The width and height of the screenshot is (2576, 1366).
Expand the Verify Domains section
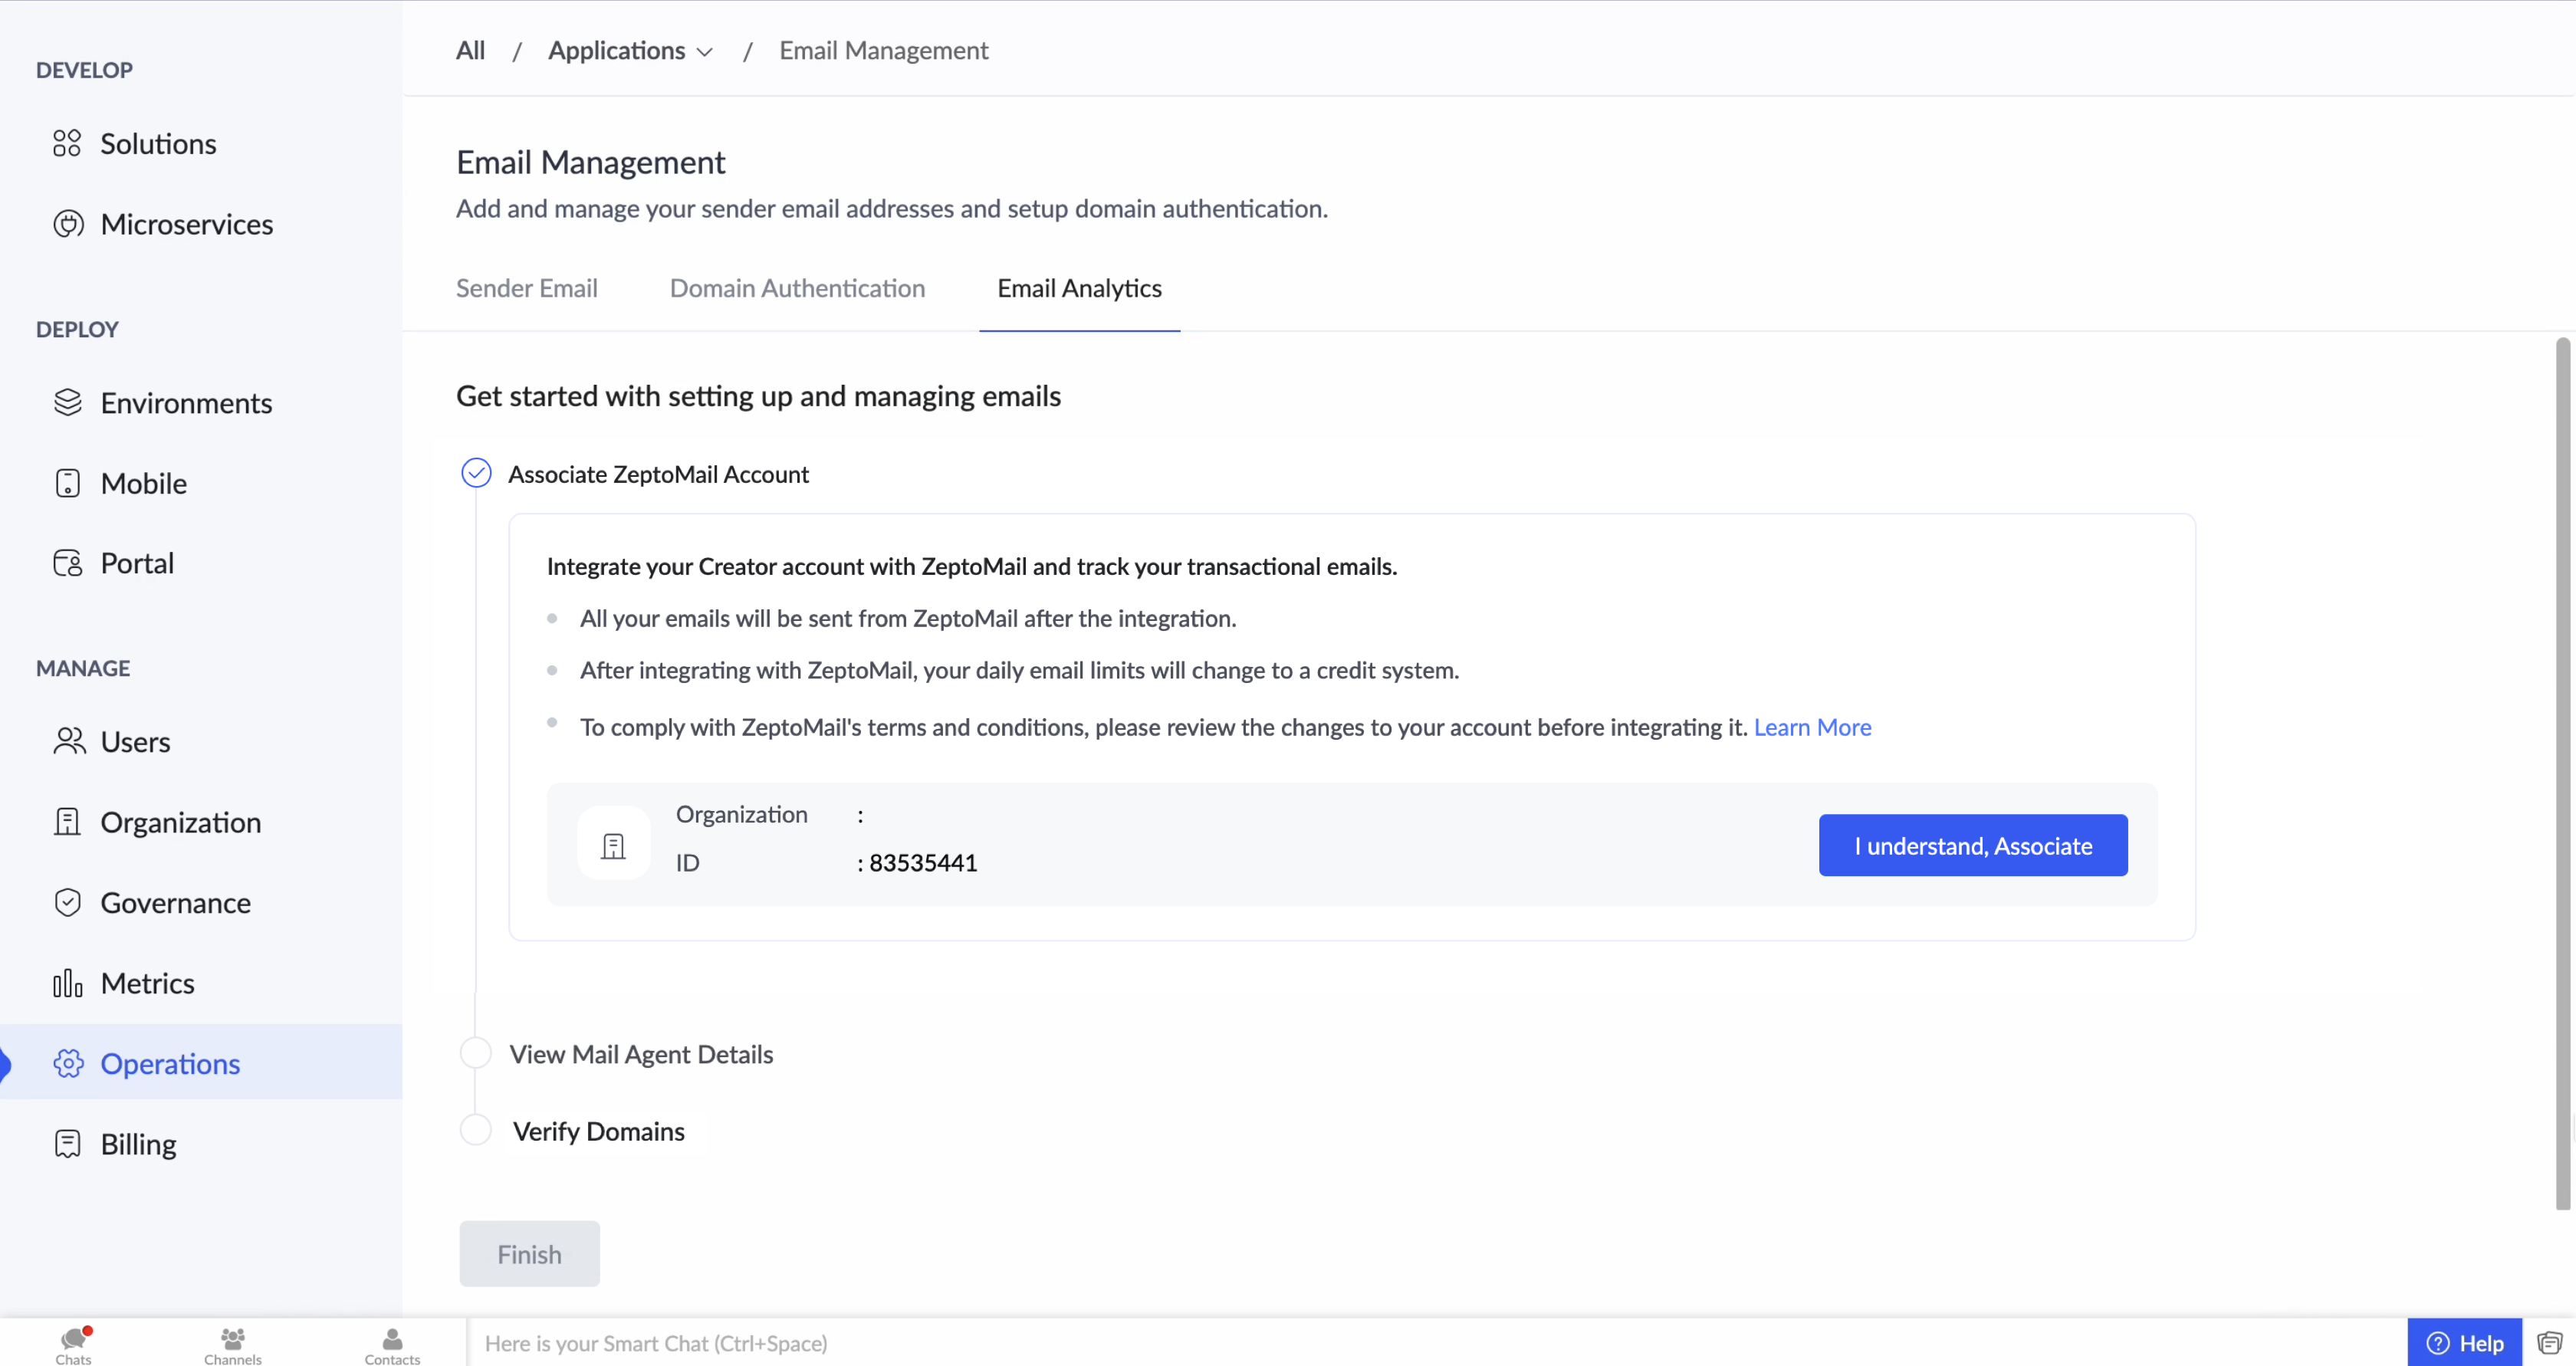(598, 1131)
